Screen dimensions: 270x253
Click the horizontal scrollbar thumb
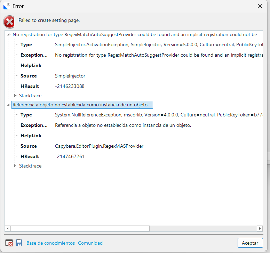click(80, 228)
